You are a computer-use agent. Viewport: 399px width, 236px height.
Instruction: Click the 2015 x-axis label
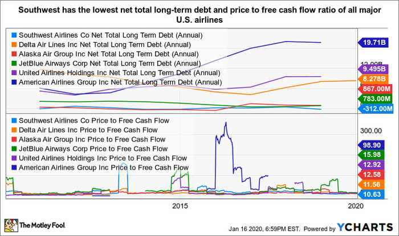tap(180, 206)
